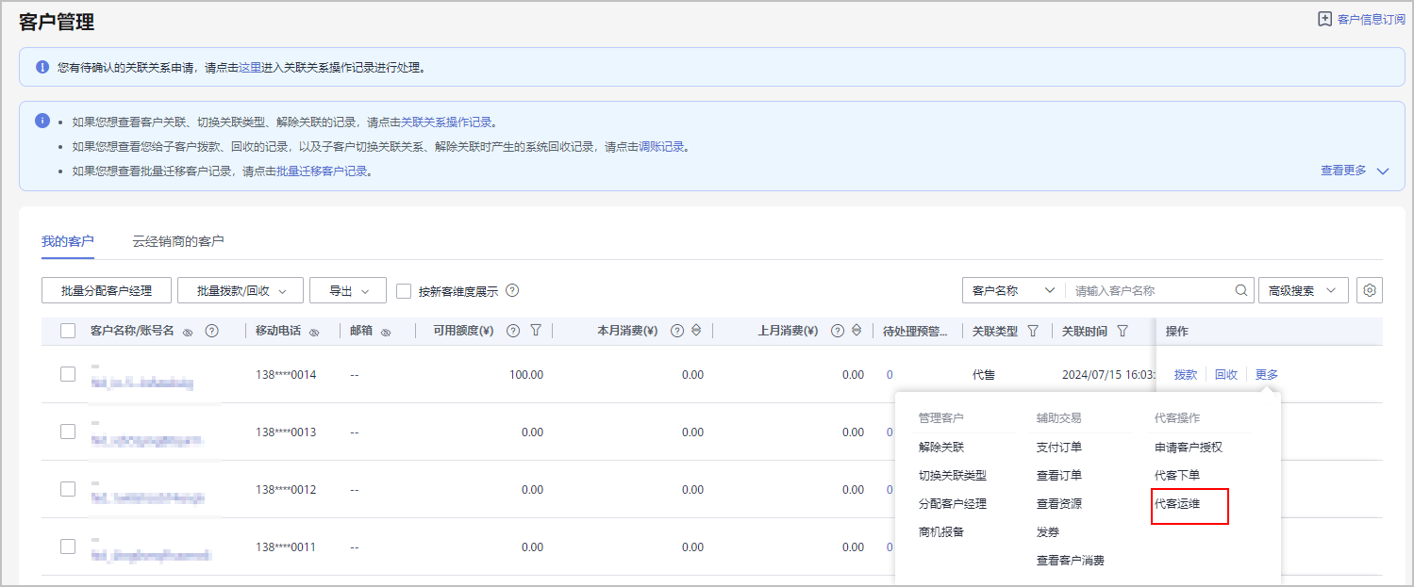1414x587 pixels.
Task: Select the checkbox for the 138****0014 row
Action: [68, 374]
